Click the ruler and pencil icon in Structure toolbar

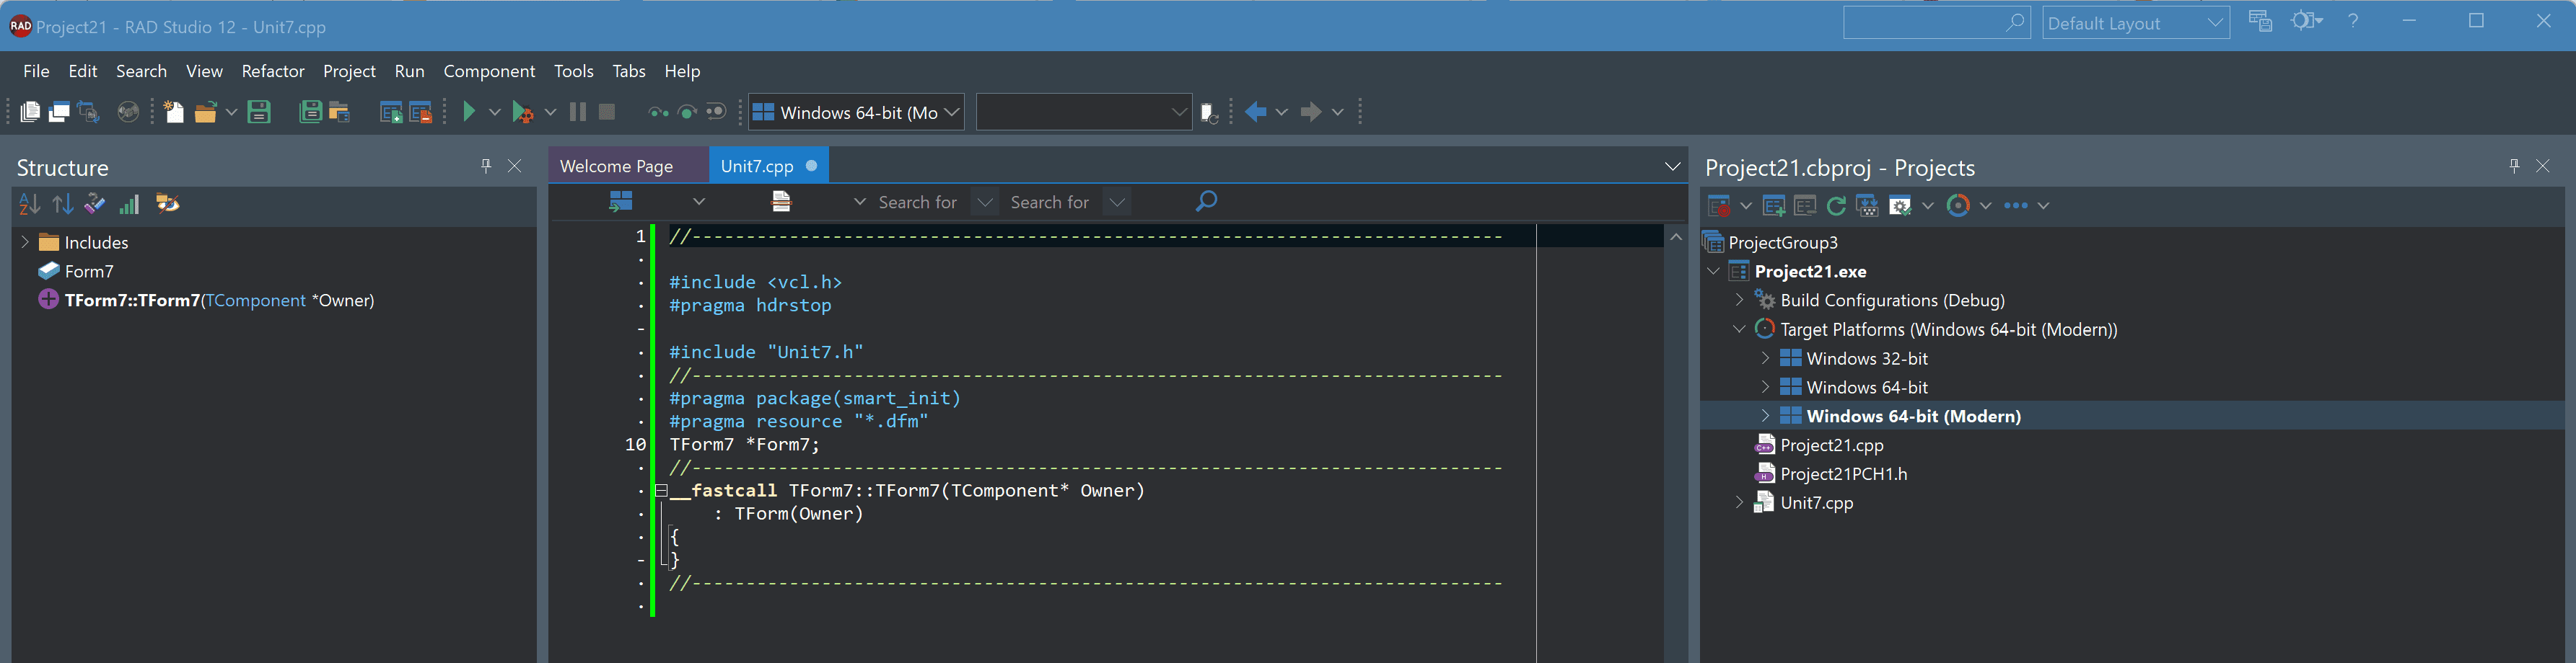[95, 204]
